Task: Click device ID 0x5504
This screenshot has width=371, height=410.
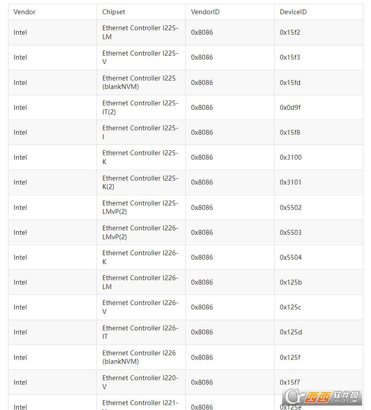Action: [291, 257]
